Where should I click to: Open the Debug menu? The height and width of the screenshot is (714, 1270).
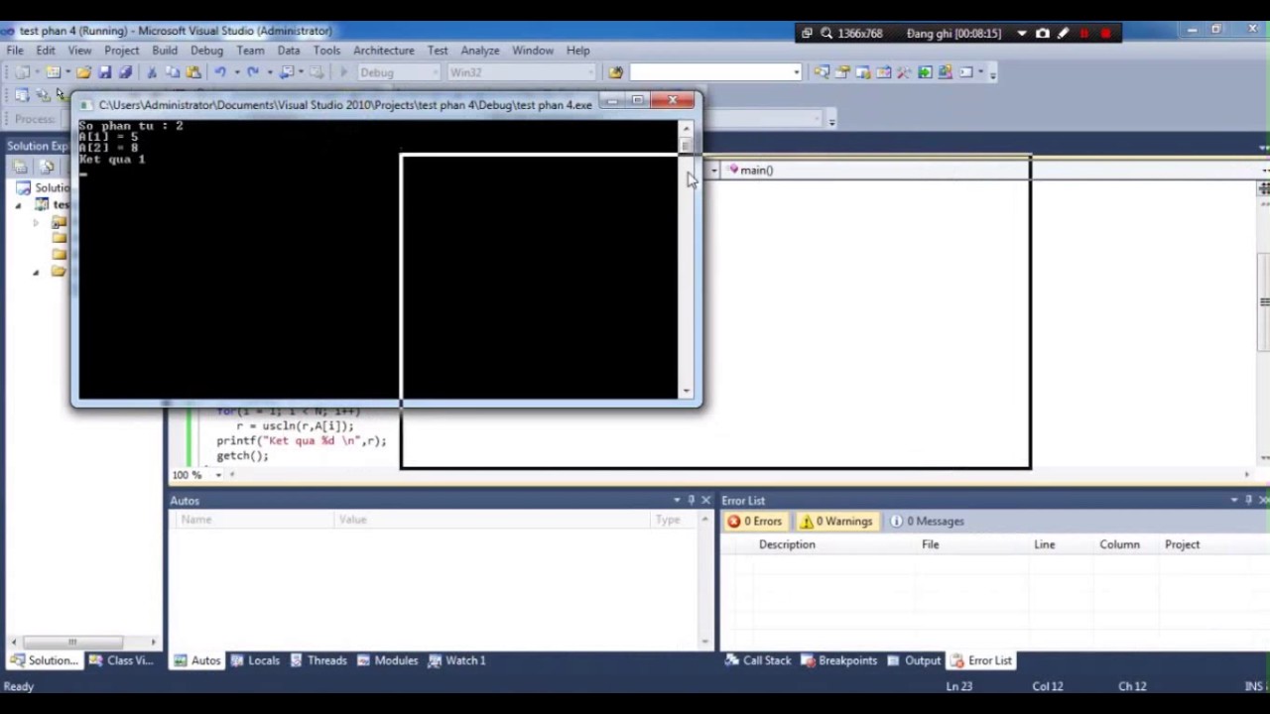(206, 51)
